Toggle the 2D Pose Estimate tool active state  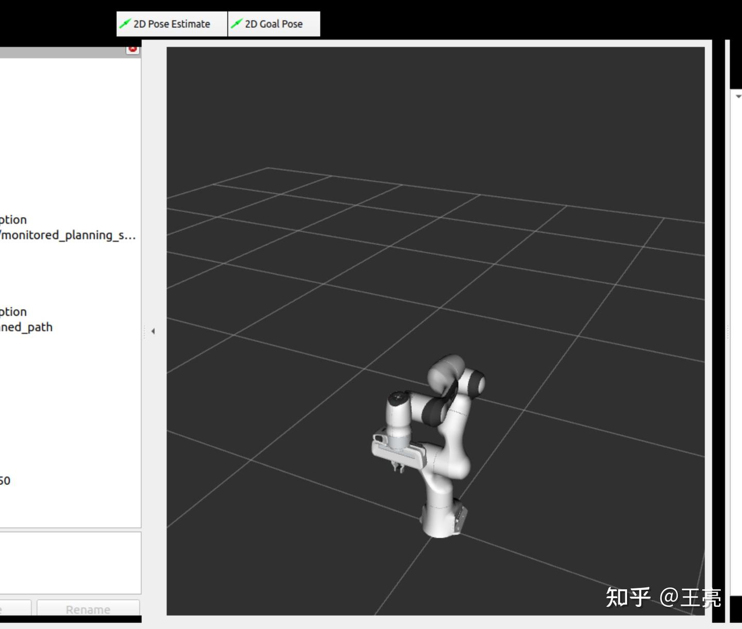[171, 23]
